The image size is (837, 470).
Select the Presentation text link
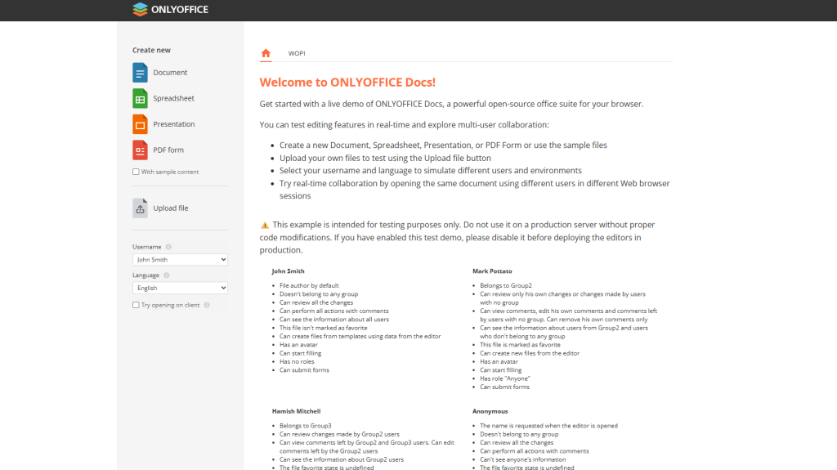174,124
